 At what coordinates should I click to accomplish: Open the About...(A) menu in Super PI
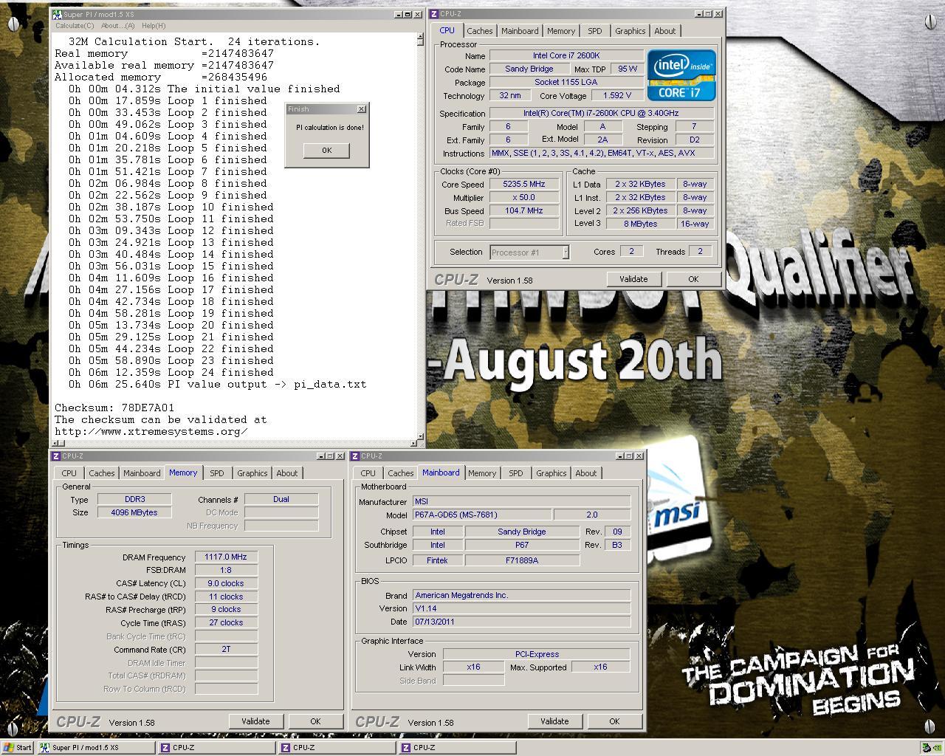[x=118, y=26]
